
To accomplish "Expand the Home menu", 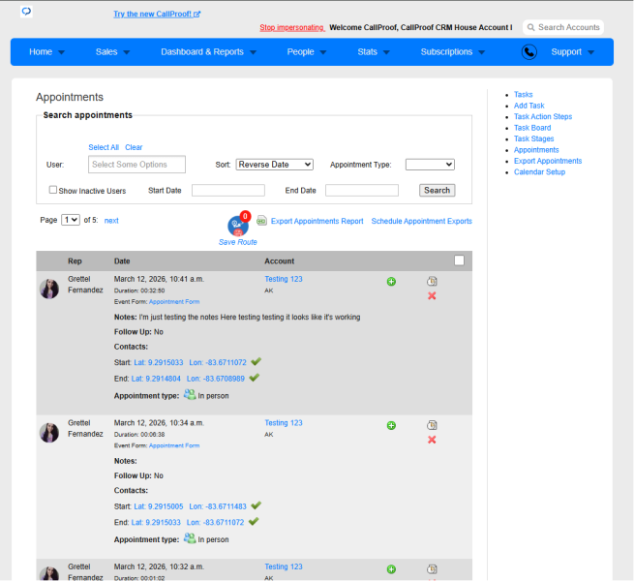I will point(46,51).
